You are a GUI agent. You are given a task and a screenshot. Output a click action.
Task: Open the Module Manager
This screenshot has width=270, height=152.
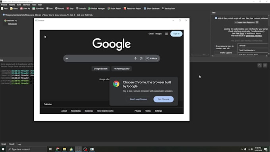pyautogui.click(x=96, y=8)
